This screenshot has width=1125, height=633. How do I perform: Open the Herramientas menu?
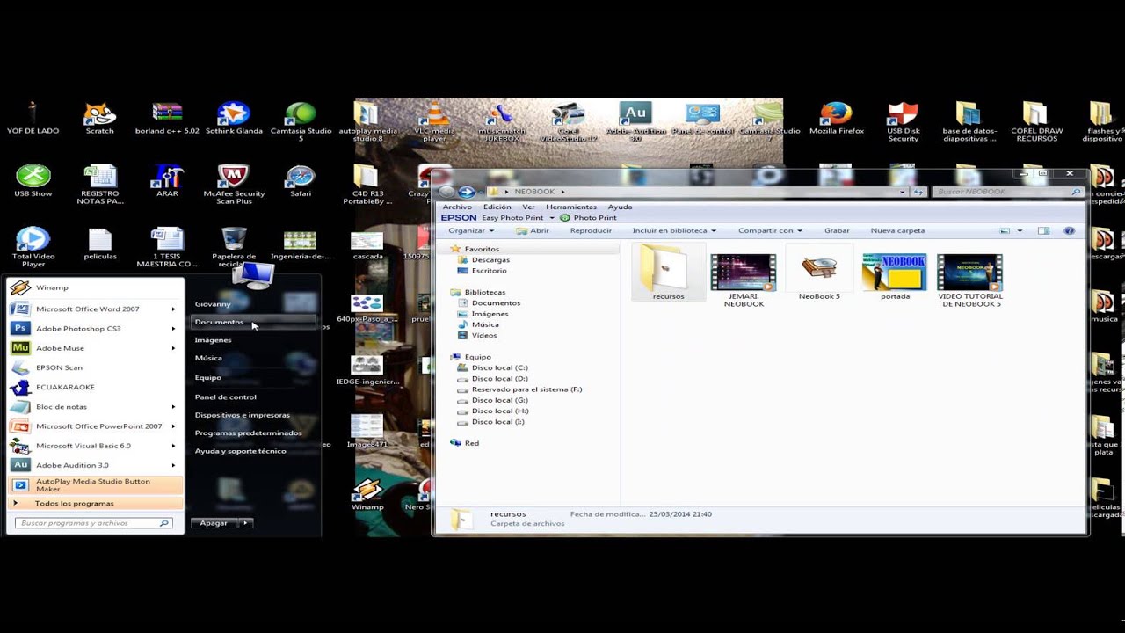pyautogui.click(x=571, y=207)
